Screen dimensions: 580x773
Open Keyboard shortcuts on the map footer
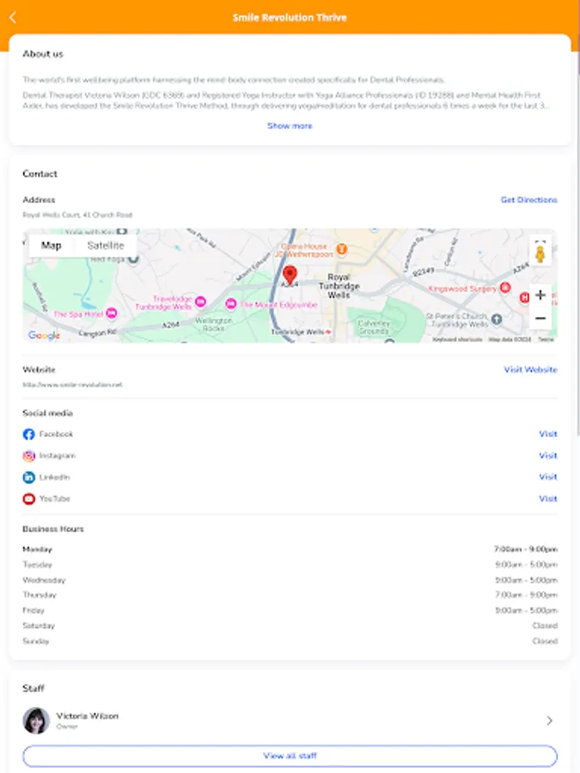[x=457, y=339]
